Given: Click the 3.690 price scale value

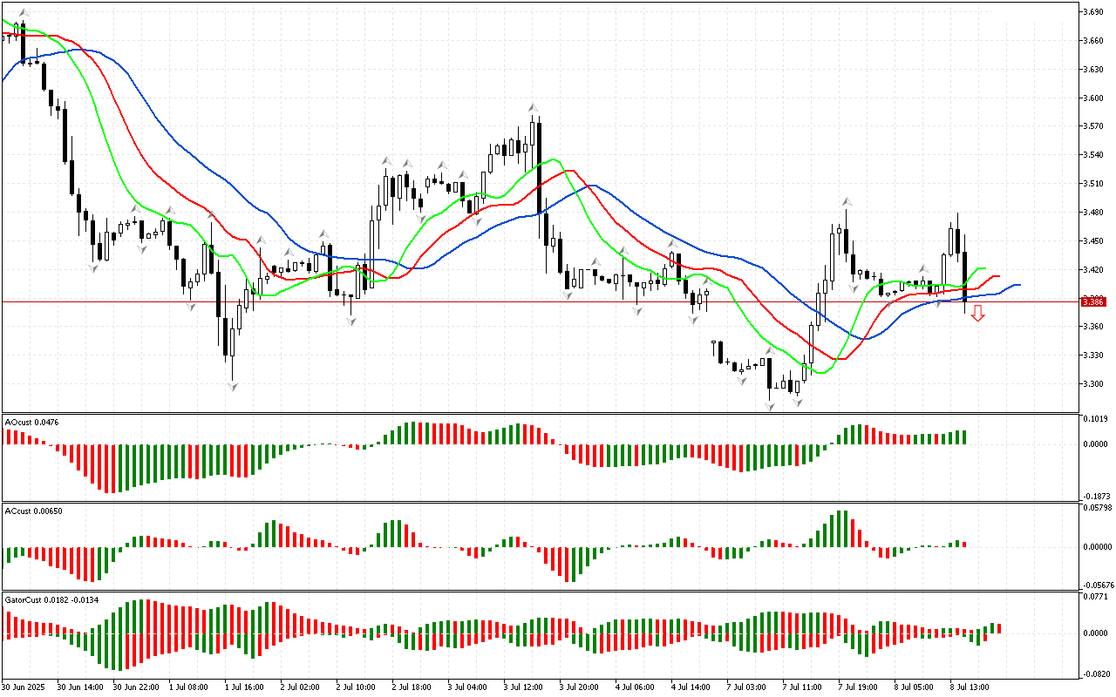Looking at the screenshot, I should [1094, 12].
